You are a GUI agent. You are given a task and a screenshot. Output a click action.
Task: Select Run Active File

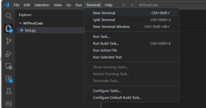coord(132,50)
